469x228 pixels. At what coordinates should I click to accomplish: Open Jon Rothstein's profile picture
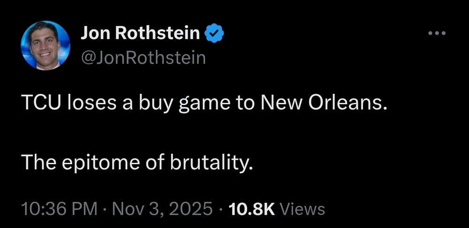(x=46, y=46)
